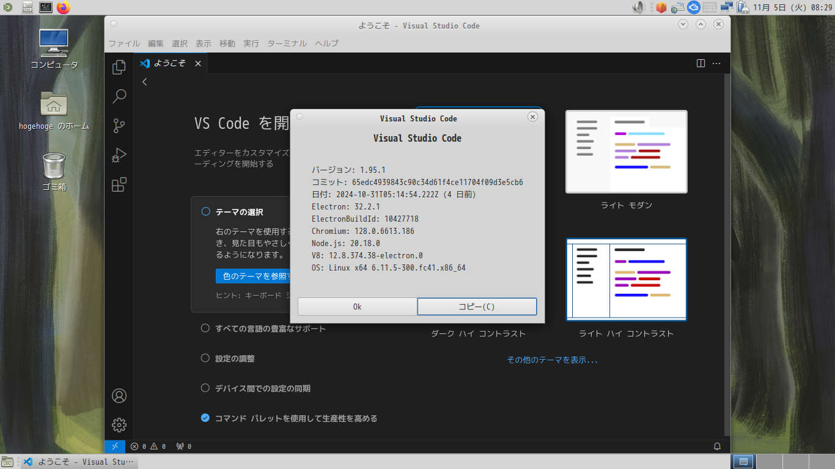Launch Firefox from the top panel

pyautogui.click(x=64, y=7)
